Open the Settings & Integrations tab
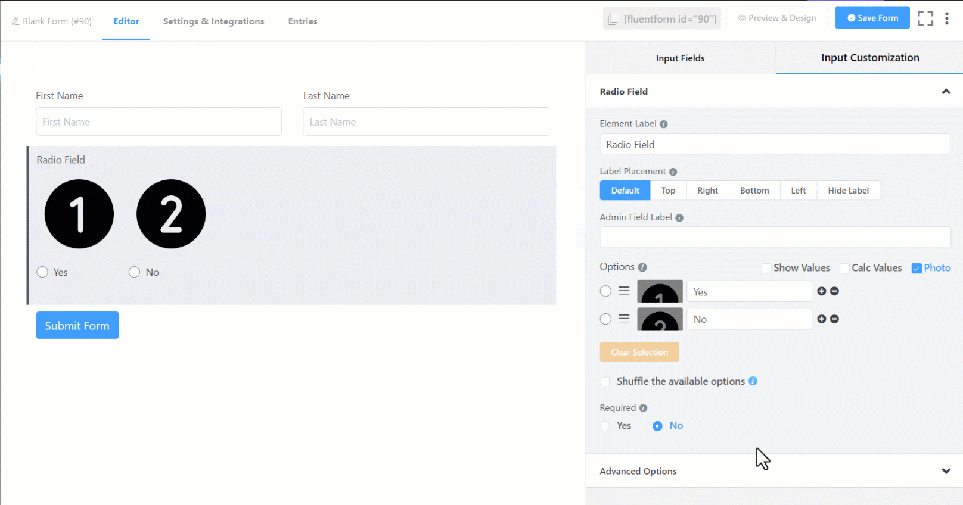 tap(213, 21)
